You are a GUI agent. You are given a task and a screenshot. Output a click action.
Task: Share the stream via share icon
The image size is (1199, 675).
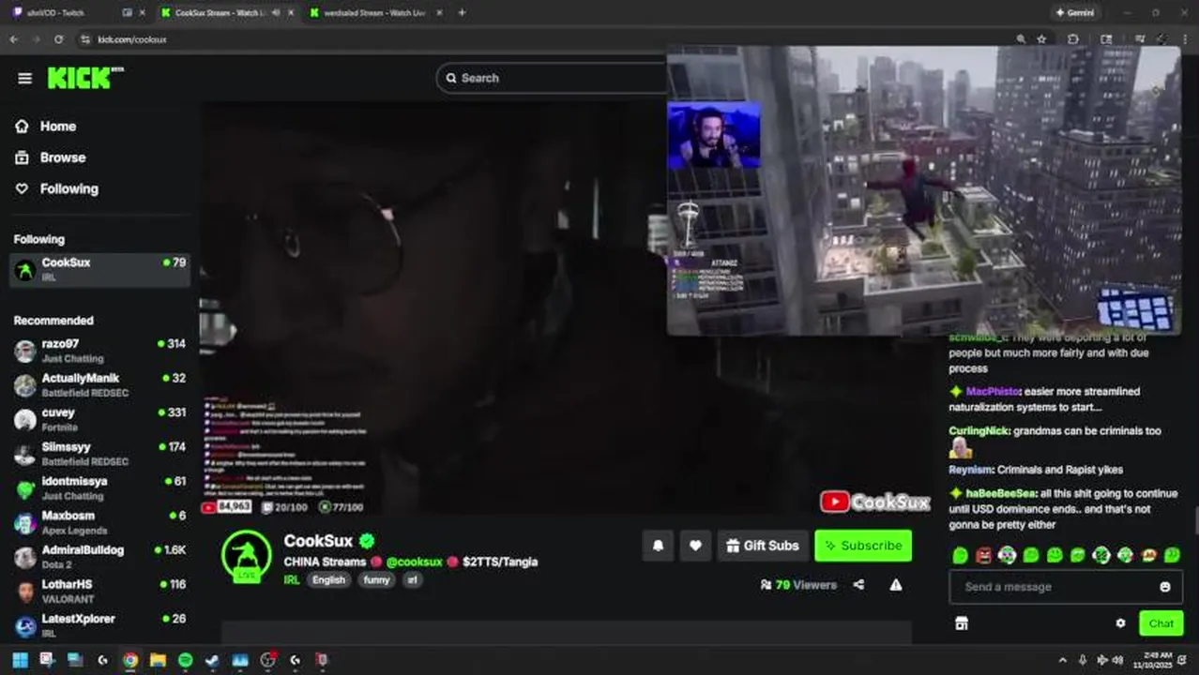pyautogui.click(x=858, y=585)
